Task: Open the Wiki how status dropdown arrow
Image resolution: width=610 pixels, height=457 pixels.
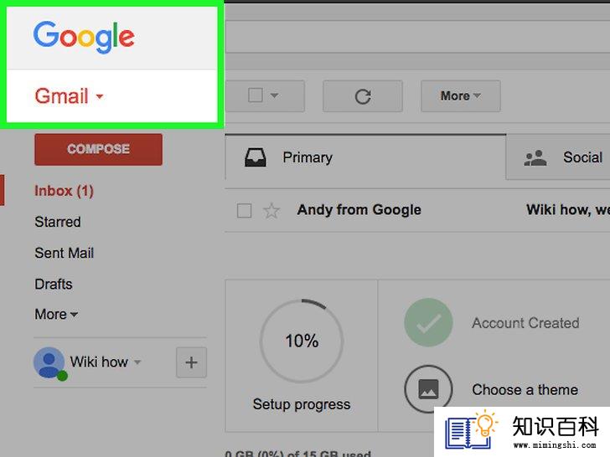Action: (137, 362)
